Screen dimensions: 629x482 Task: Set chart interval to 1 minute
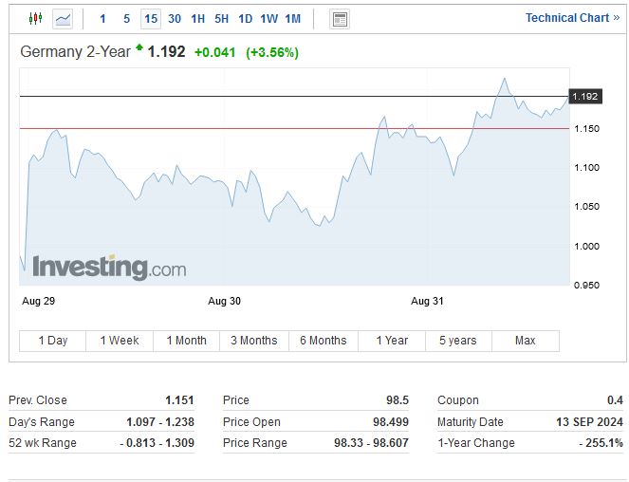click(x=102, y=19)
